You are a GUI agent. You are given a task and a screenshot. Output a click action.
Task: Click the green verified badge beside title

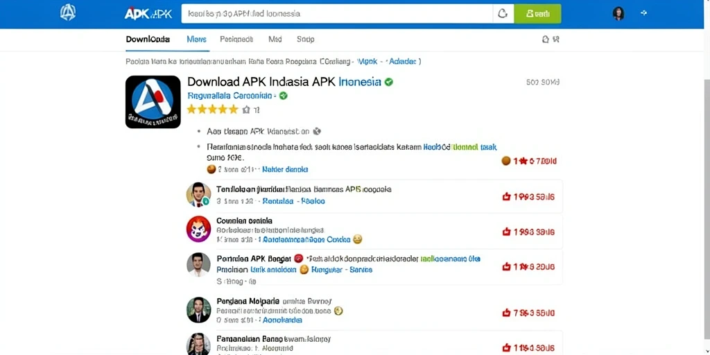(x=388, y=82)
